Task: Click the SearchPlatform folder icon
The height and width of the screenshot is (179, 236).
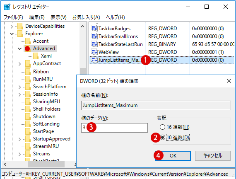Action: coord(28,87)
